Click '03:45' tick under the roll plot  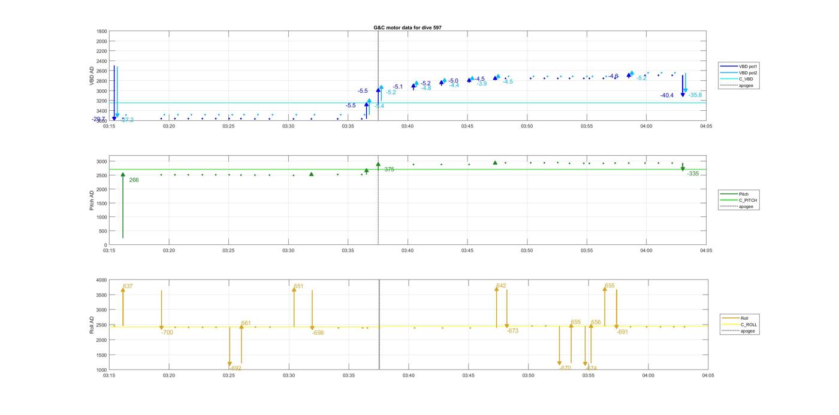pos(468,375)
